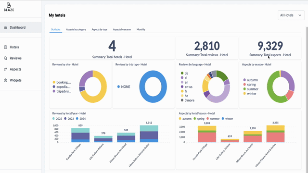
Task: Click the Reviews by site donut chart
Action: click(93, 86)
